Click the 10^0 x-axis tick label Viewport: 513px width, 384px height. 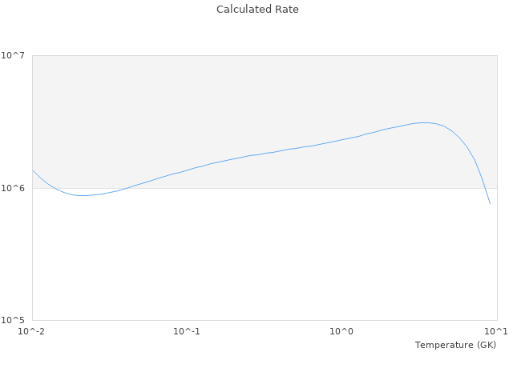(342, 331)
